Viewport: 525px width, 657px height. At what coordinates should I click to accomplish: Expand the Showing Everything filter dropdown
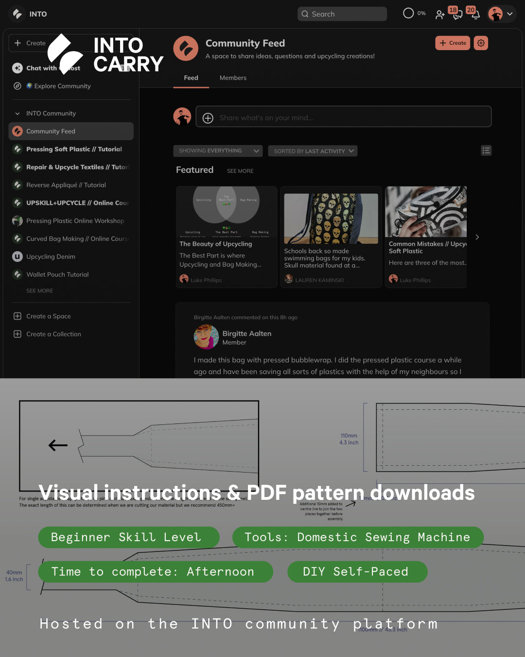click(218, 151)
